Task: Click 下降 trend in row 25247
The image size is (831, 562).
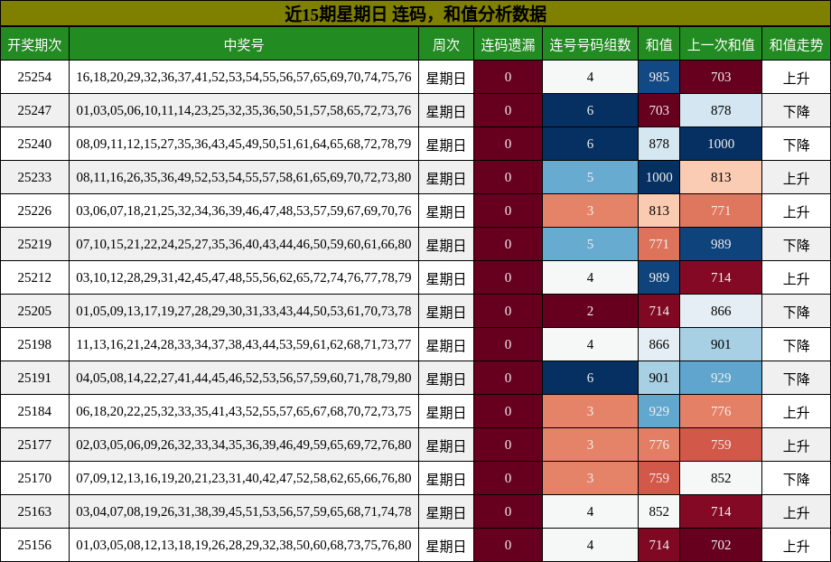Action: pyautogui.click(x=796, y=110)
